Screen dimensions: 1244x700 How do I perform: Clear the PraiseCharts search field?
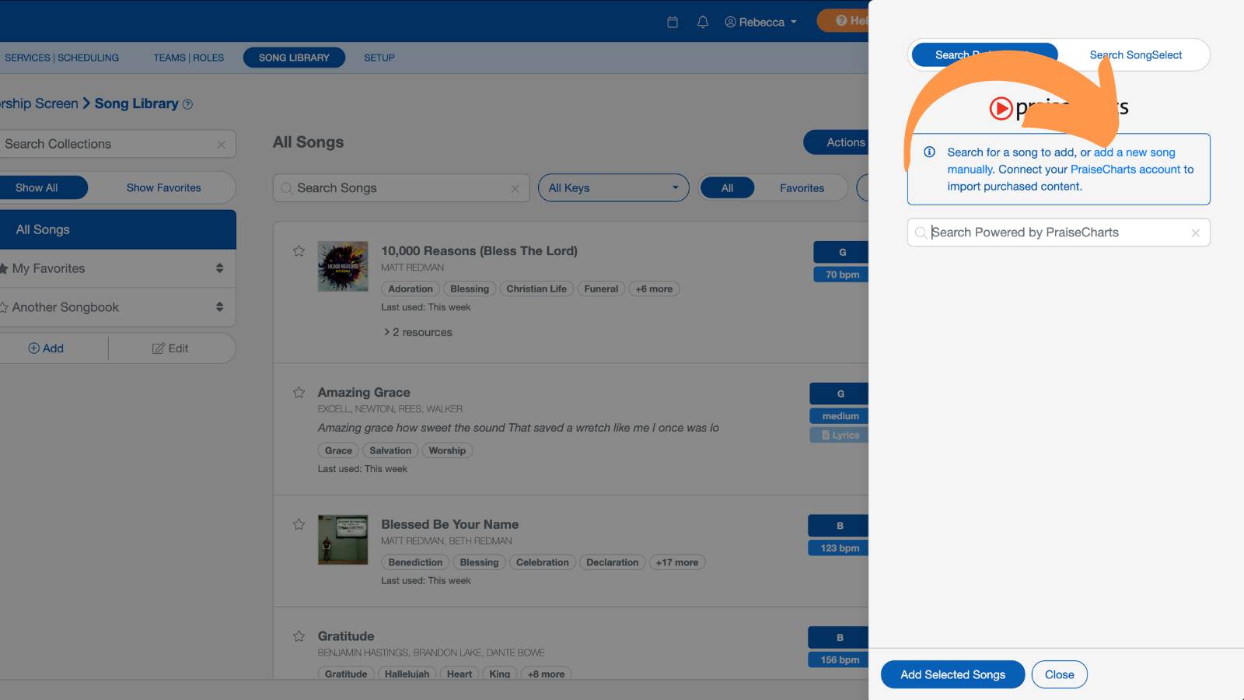tap(1196, 233)
